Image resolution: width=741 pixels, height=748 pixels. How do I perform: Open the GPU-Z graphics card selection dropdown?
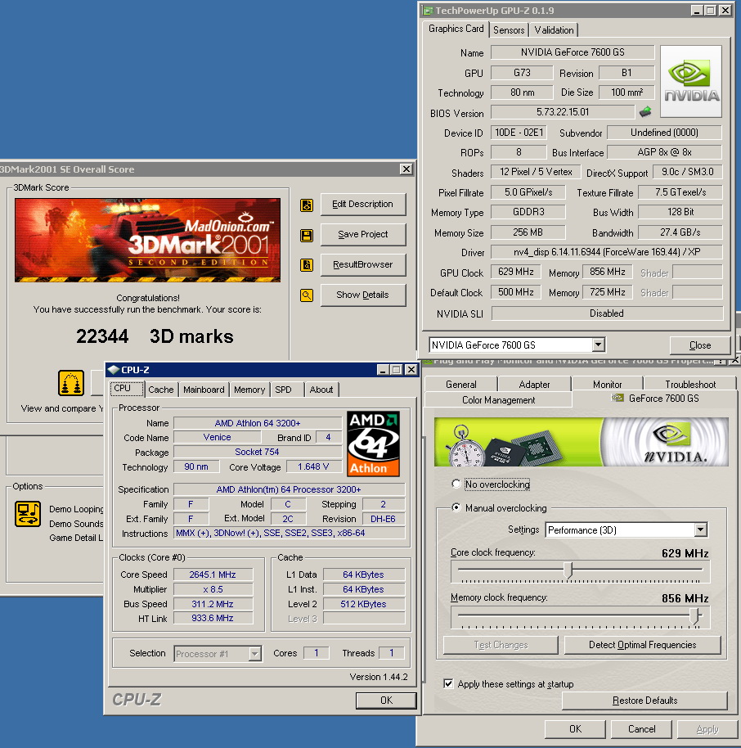[598, 345]
